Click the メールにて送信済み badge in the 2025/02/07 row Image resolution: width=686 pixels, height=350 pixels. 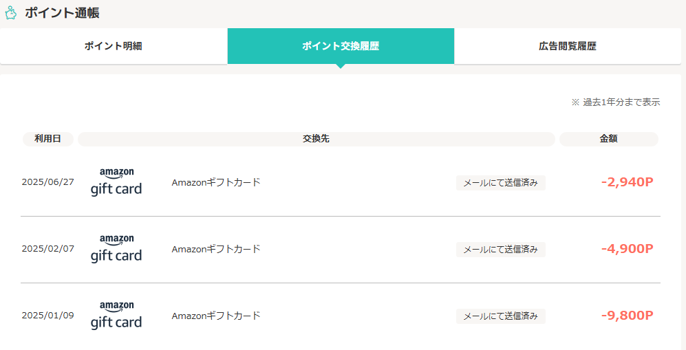pyautogui.click(x=500, y=250)
